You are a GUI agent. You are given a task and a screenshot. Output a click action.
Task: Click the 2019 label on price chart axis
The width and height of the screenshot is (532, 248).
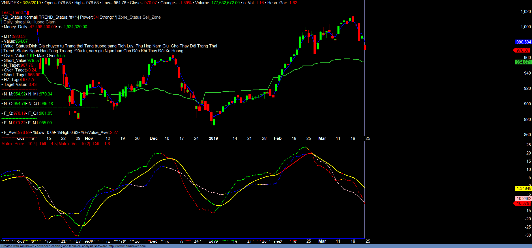pos(213,138)
